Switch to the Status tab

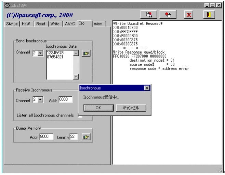point(12,24)
